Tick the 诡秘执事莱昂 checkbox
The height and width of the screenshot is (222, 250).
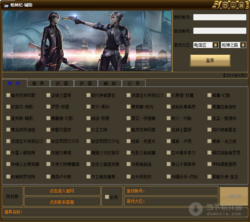click(168, 107)
